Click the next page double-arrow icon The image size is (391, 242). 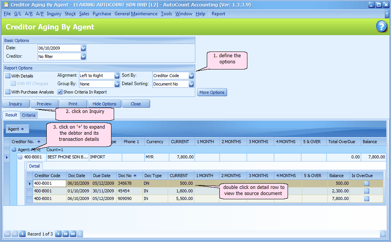tap(65, 234)
